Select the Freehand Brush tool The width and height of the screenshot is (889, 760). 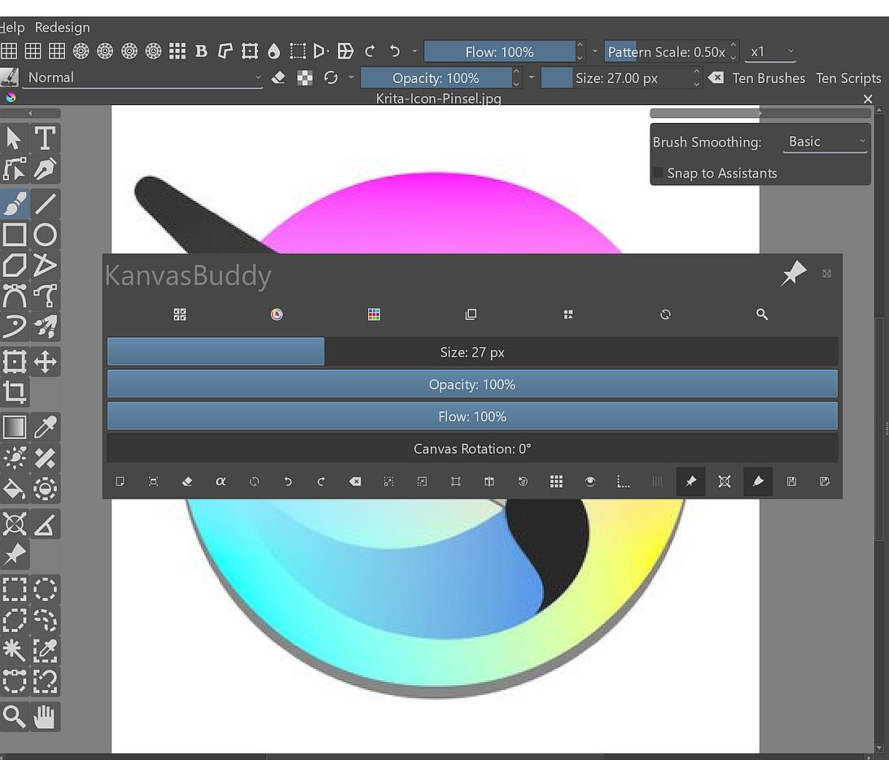(x=15, y=203)
